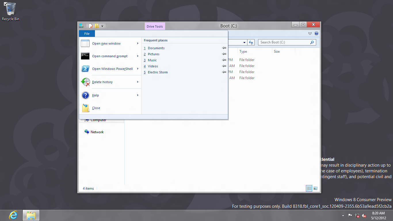
Task: Select the Delete history icon
Action: [x=85, y=82]
